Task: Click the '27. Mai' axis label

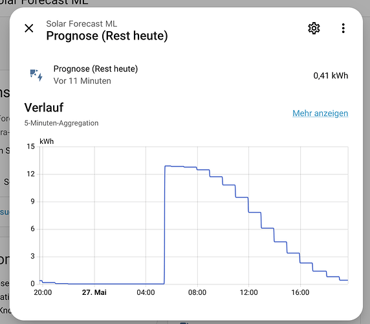Action: (94, 292)
